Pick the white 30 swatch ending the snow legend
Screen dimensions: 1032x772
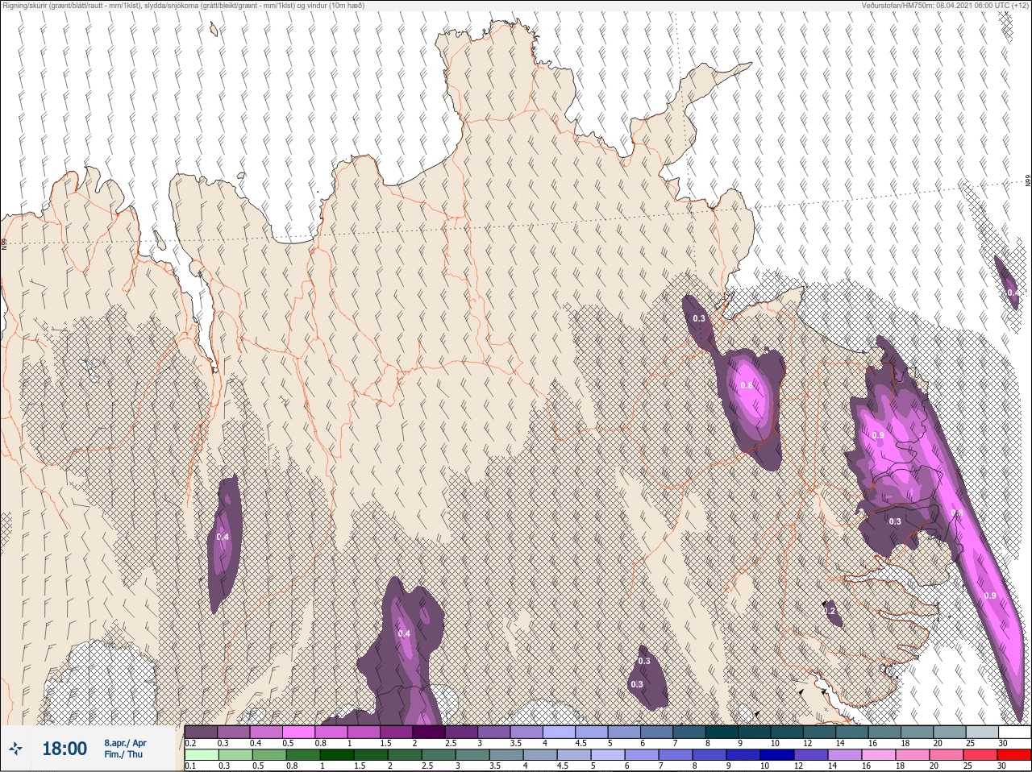pyautogui.click(x=1013, y=732)
